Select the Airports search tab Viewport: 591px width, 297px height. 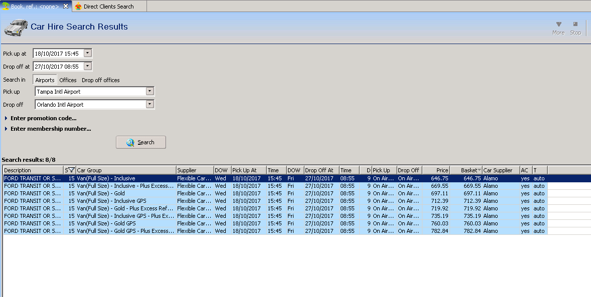(45, 80)
